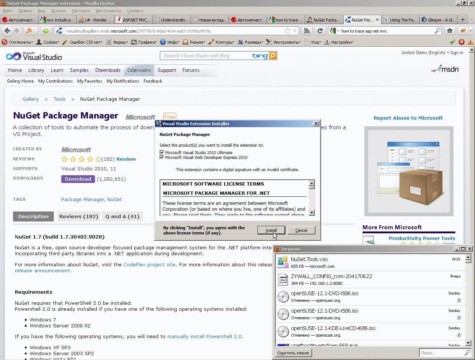Uncheck Microsoft Visual Web Developer Express 2010
475x360 pixels.
(162, 157)
